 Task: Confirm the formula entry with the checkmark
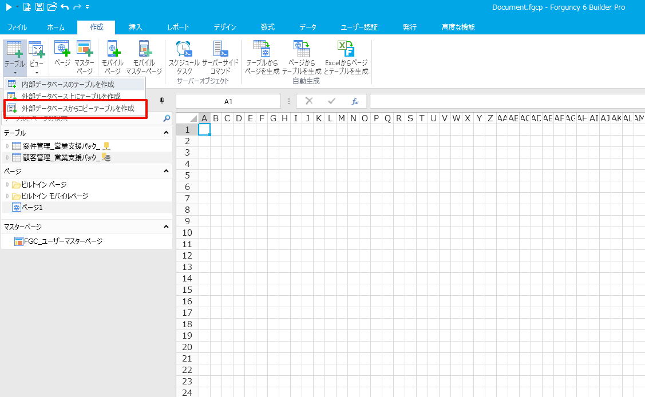[x=331, y=101]
